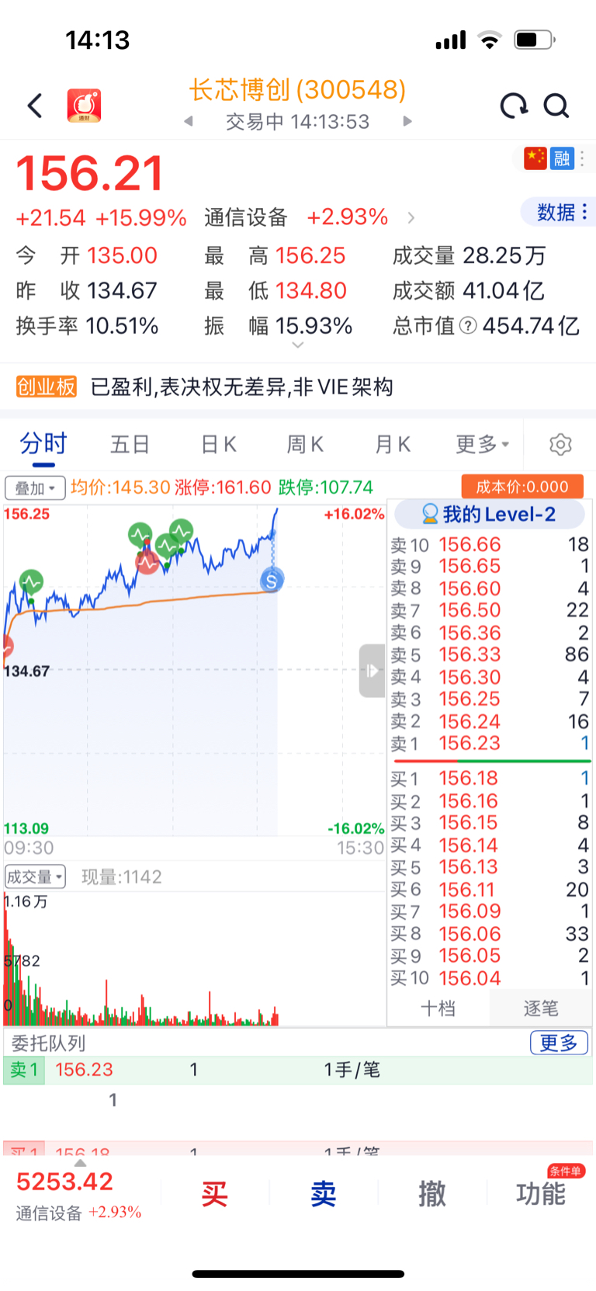Go to next stock with right triangle

[x=407, y=121]
